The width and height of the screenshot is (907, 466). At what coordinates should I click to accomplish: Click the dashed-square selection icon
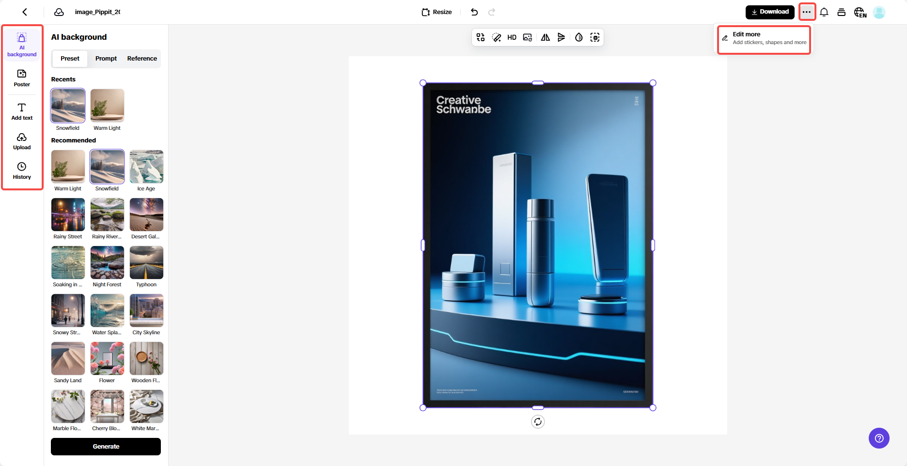pos(595,37)
